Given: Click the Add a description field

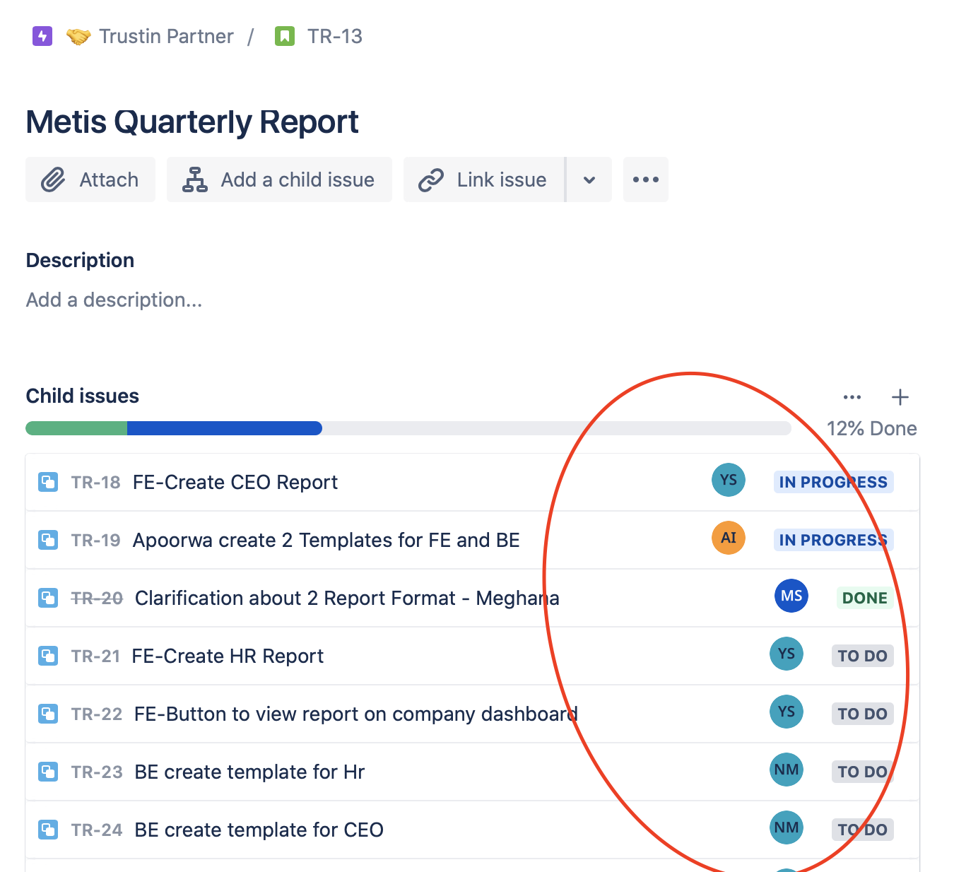Looking at the screenshot, I should point(114,300).
